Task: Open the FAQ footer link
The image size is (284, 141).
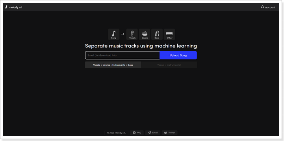Action: [137, 133]
